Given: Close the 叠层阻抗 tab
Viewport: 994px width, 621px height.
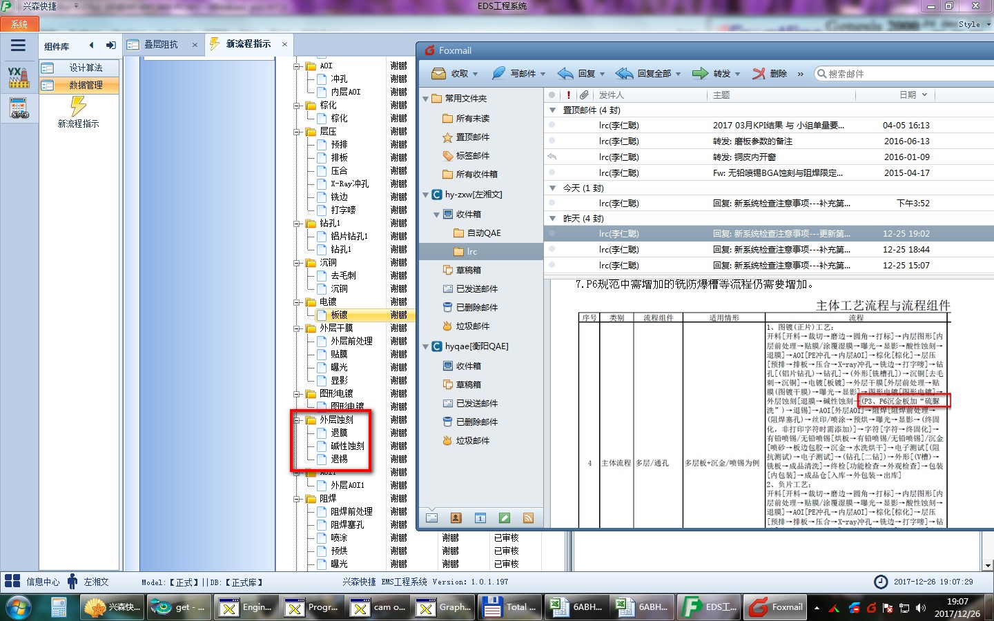Looking at the screenshot, I should point(195,45).
